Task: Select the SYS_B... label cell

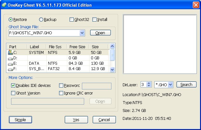Action: click(37, 69)
